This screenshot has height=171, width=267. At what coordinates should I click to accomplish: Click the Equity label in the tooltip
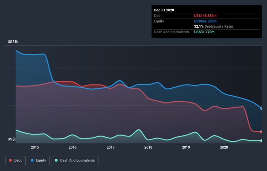159,21
